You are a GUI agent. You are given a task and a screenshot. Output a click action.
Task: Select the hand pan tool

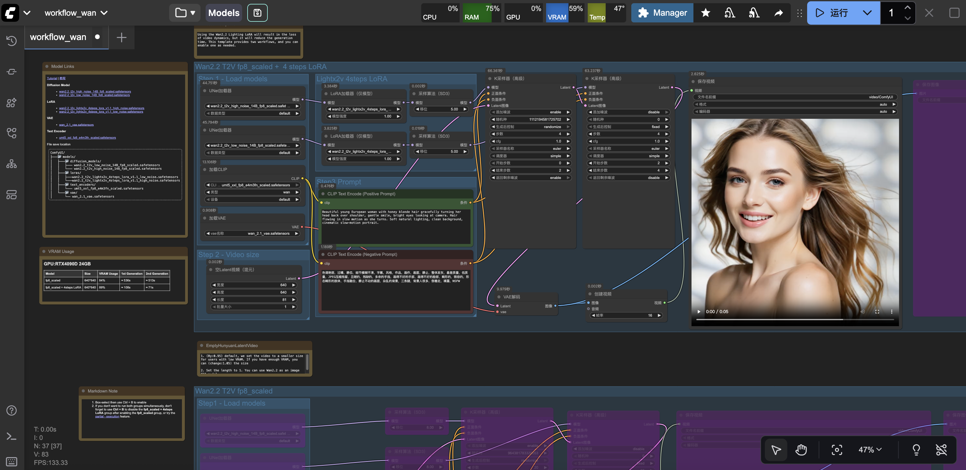[x=801, y=450]
